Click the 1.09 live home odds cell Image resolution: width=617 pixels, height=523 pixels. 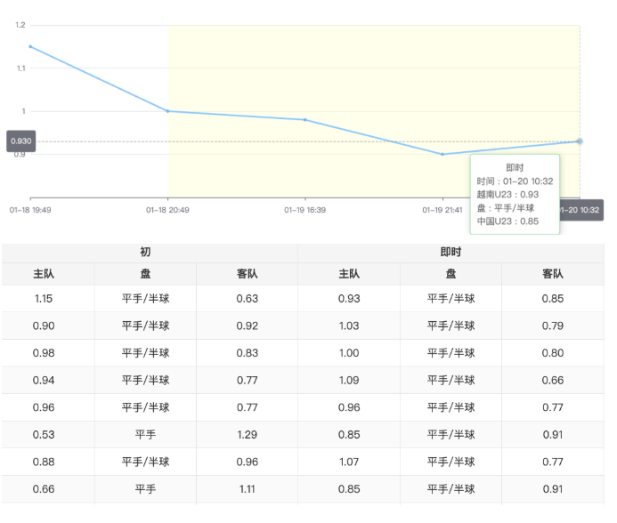pyautogui.click(x=349, y=381)
